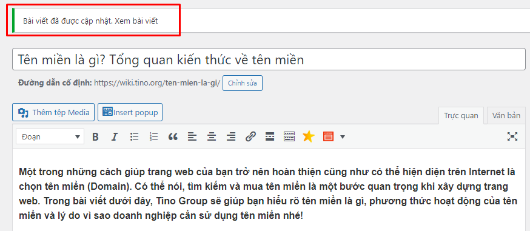Click the post title input field

coord(269,59)
